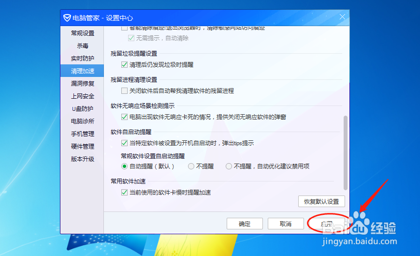Confirm settings with 确定 button
The width and height of the screenshot is (420, 256).
245,224
